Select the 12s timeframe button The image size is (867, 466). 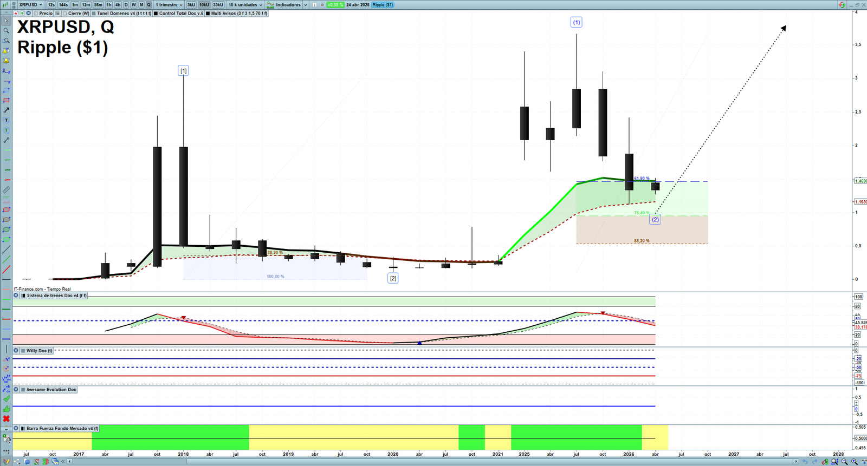click(x=51, y=5)
